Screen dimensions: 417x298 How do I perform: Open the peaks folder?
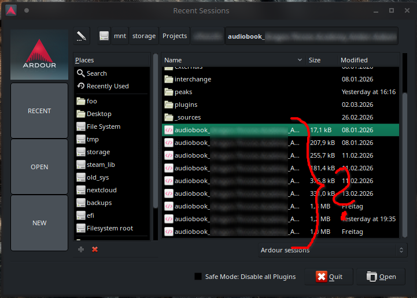[x=183, y=92]
